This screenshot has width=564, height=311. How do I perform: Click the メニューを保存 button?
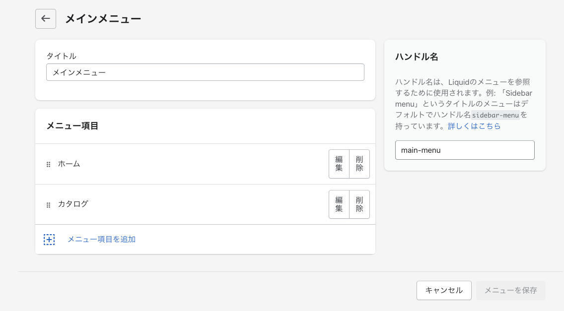click(510, 290)
